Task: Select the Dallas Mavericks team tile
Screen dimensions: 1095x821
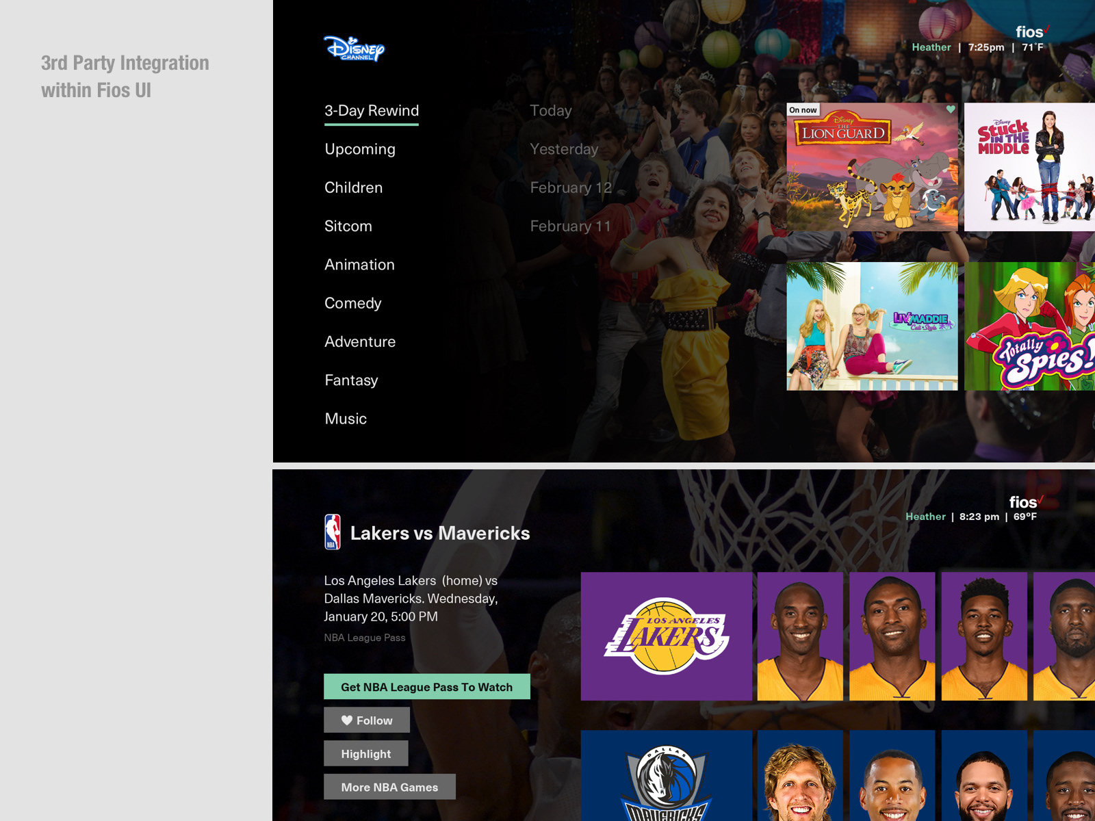Action: click(x=667, y=775)
